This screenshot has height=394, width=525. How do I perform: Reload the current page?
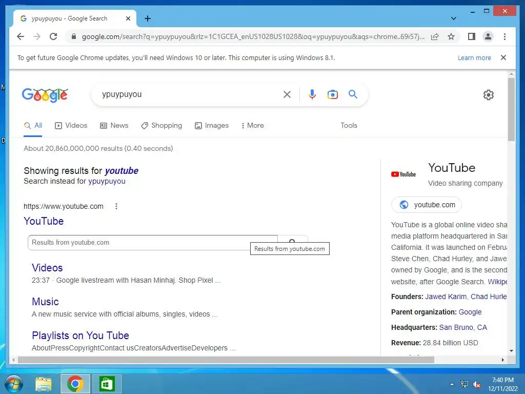coord(53,36)
